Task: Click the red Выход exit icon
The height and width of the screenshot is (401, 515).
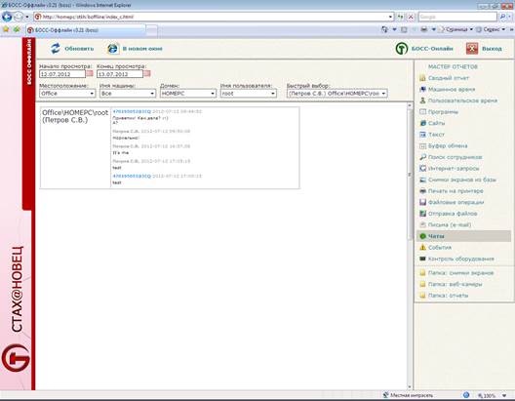Action: [472, 49]
